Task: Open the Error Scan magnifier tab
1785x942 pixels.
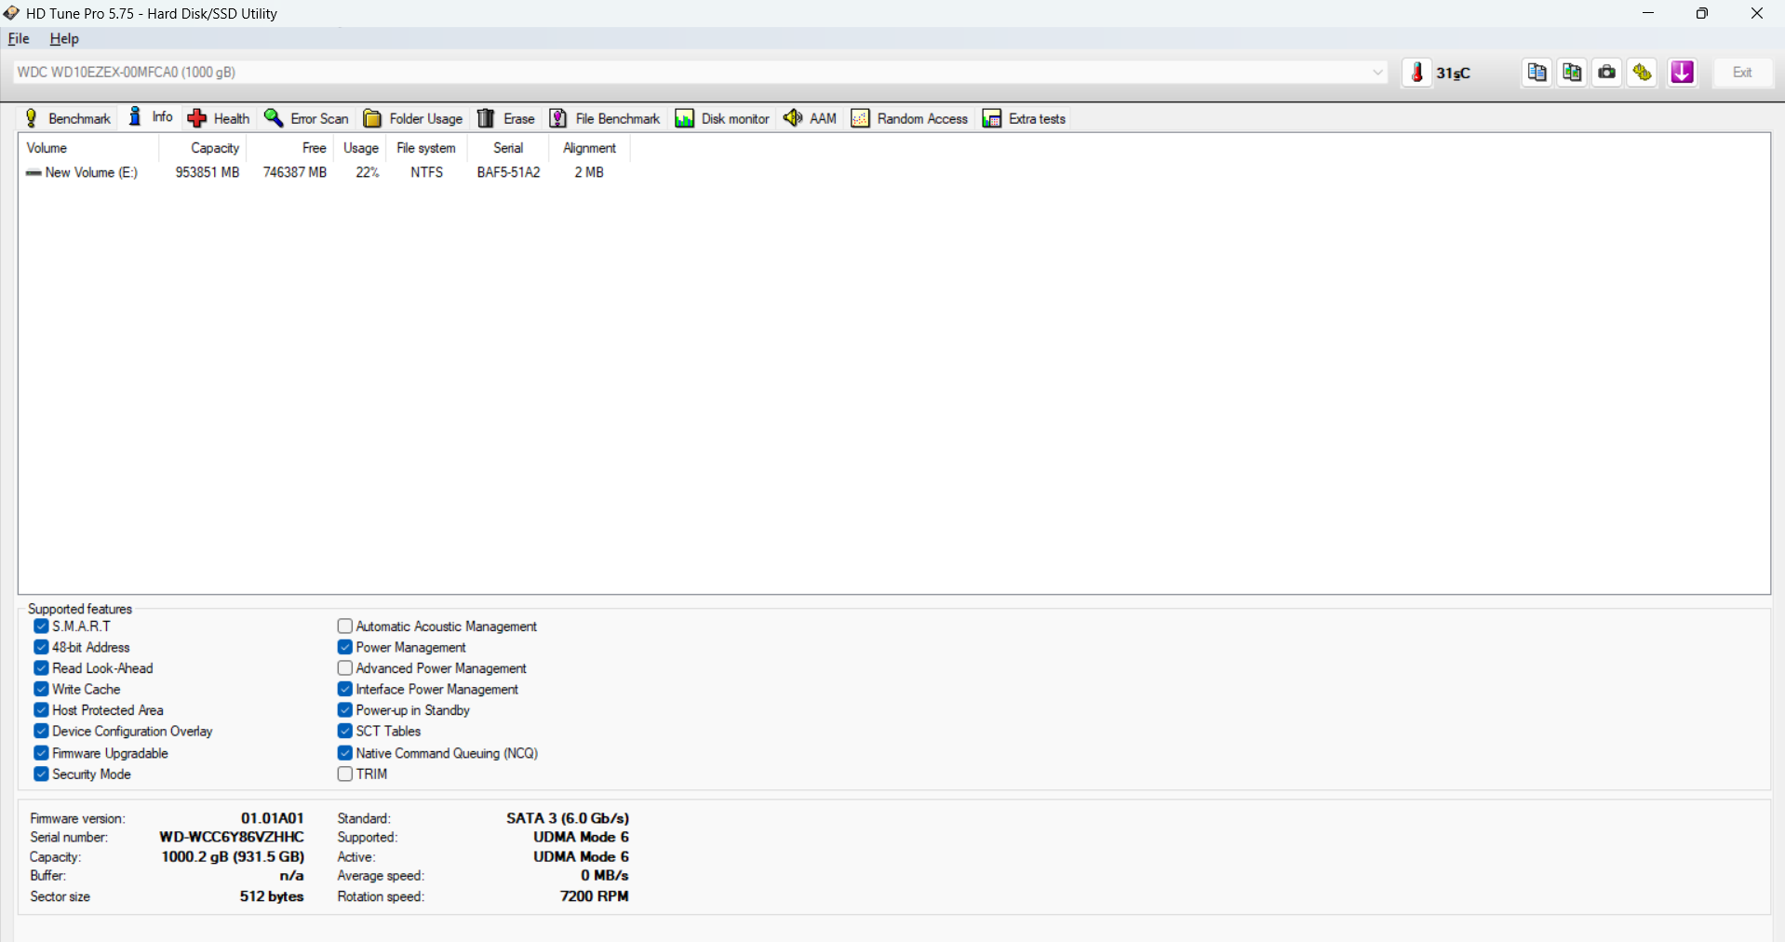Action: (x=306, y=118)
